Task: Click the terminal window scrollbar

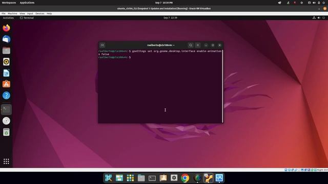Action: 222,86
